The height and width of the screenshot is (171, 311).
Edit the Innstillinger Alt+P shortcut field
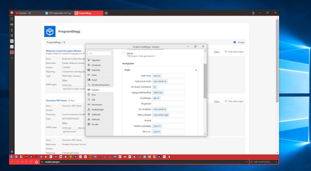click(168, 98)
